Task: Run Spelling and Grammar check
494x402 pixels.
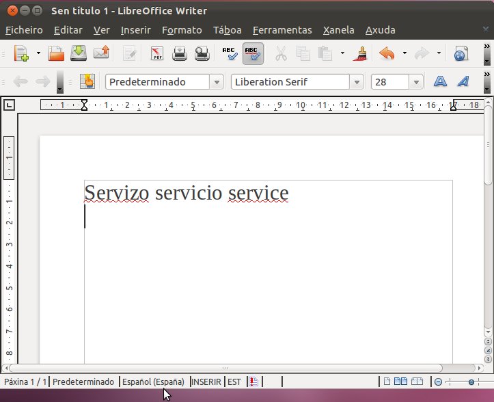Action: pos(230,53)
